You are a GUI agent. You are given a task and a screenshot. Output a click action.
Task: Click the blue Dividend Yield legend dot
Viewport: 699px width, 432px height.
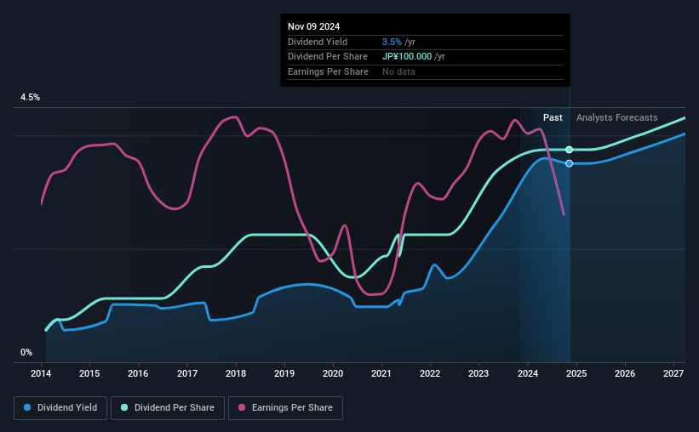[x=27, y=407]
